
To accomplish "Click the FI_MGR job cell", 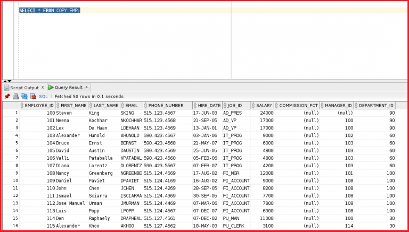I will (236, 173).
